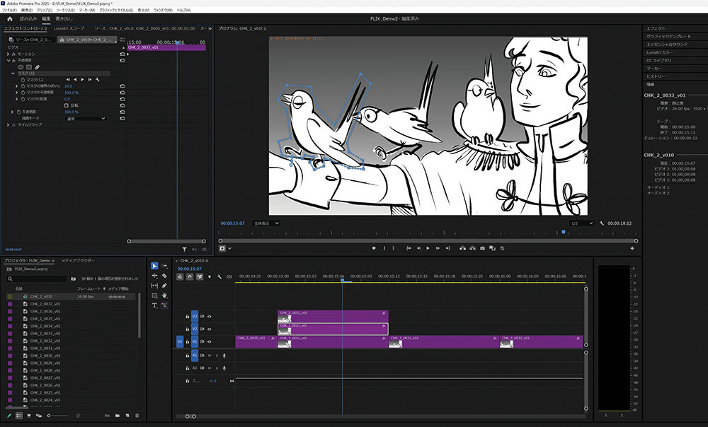The height and width of the screenshot is (427, 708).
Task: Open the Lumetri カラー panel
Action: (x=659, y=52)
